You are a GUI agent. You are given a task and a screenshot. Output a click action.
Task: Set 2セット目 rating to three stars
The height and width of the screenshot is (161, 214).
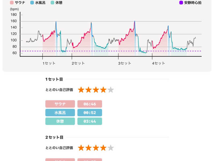tap(96, 148)
